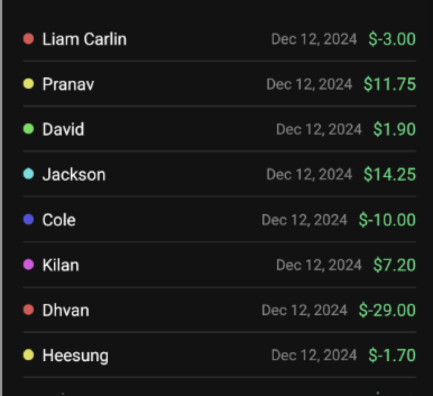
Task: Click the blue dot beside Cole
Action: point(29,219)
